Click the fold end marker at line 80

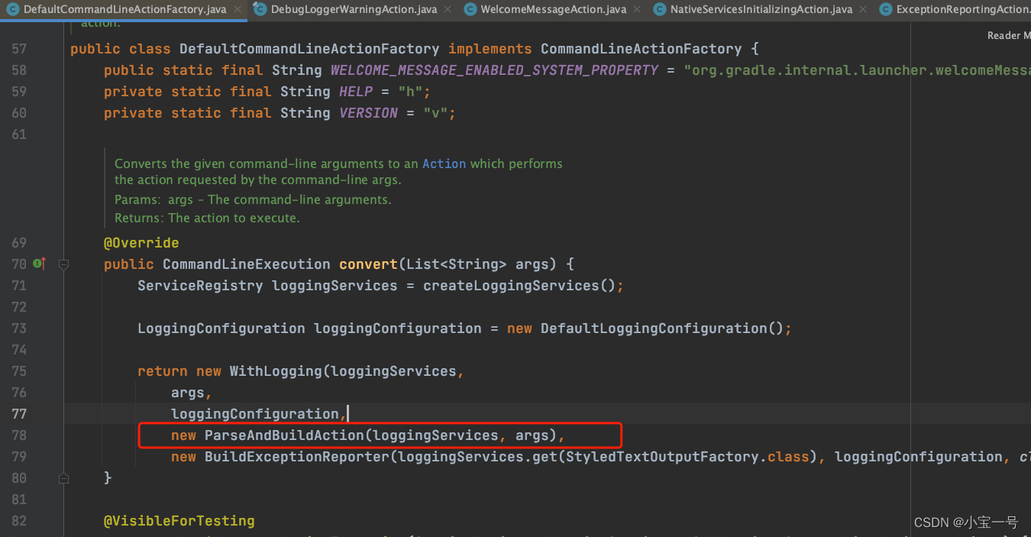coord(64,478)
